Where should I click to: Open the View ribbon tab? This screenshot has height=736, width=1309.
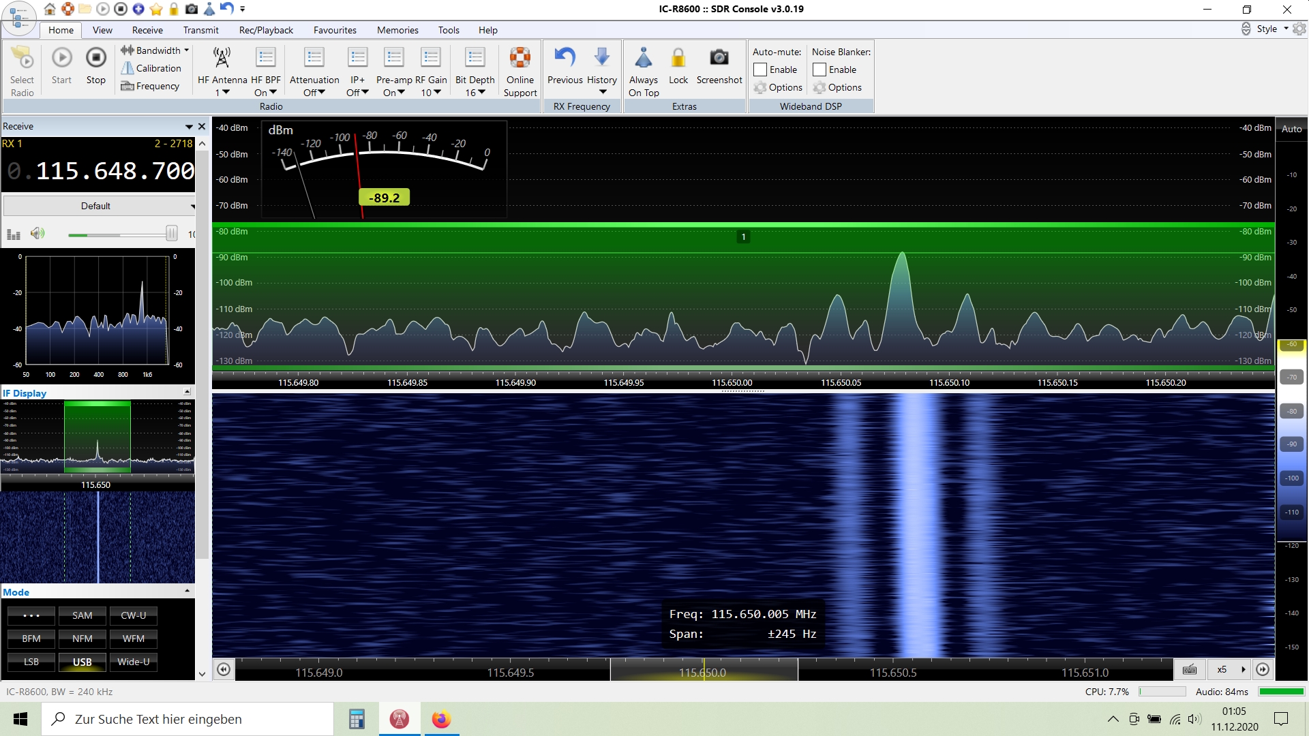(x=102, y=30)
